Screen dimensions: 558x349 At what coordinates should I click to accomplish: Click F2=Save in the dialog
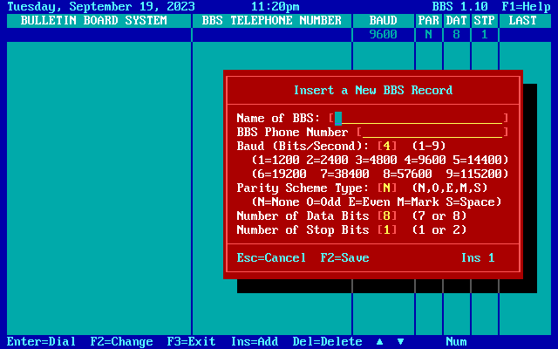click(x=344, y=257)
